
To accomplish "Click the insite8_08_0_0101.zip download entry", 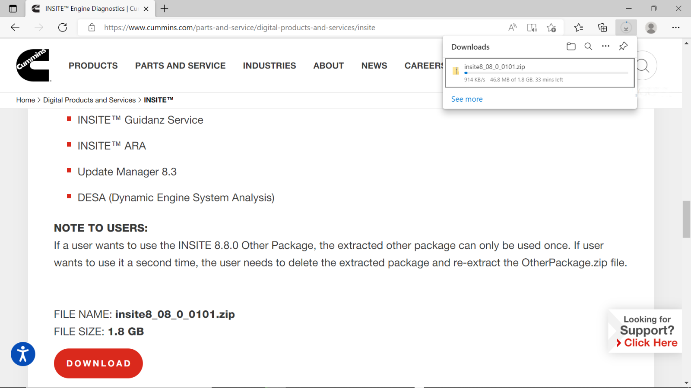I will click(x=539, y=73).
